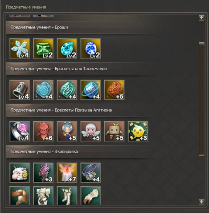Select the blue ringed talisman +4 icon

point(90,90)
